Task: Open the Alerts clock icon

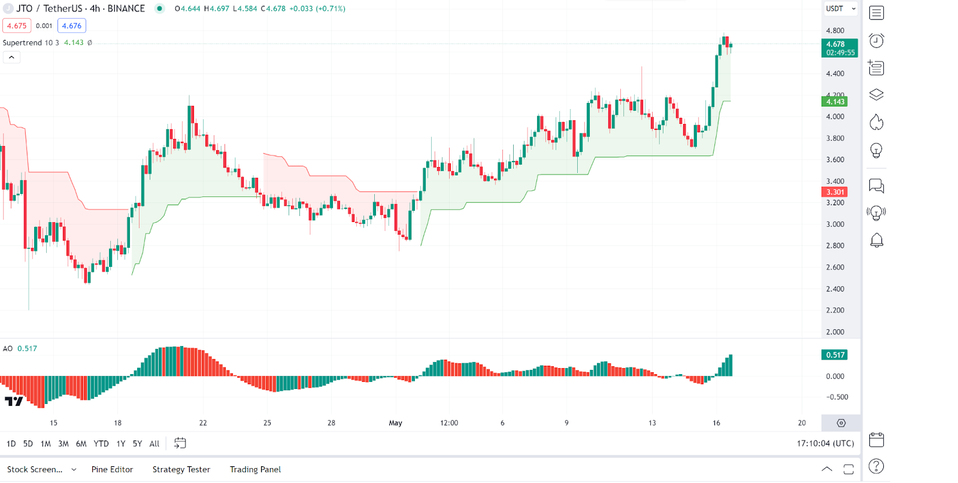Action: pyautogui.click(x=877, y=40)
